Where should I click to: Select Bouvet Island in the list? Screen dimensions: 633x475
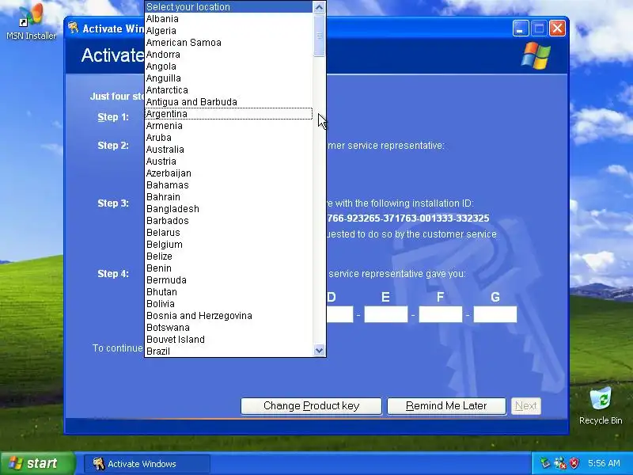point(229,340)
